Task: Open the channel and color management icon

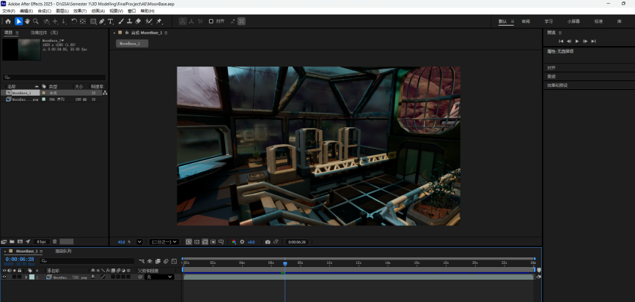Action: click(234, 242)
